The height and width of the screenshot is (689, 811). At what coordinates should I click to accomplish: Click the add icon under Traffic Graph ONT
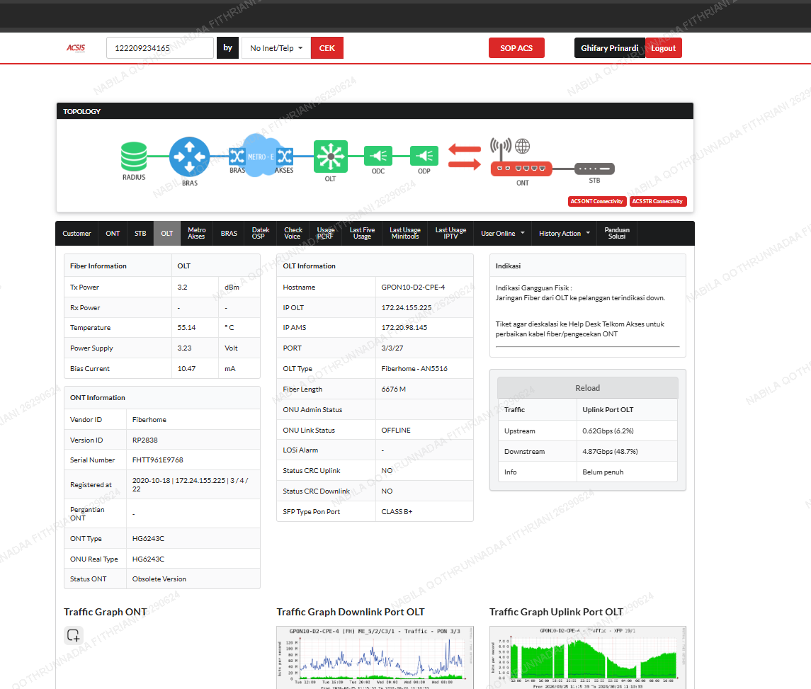[x=74, y=634]
